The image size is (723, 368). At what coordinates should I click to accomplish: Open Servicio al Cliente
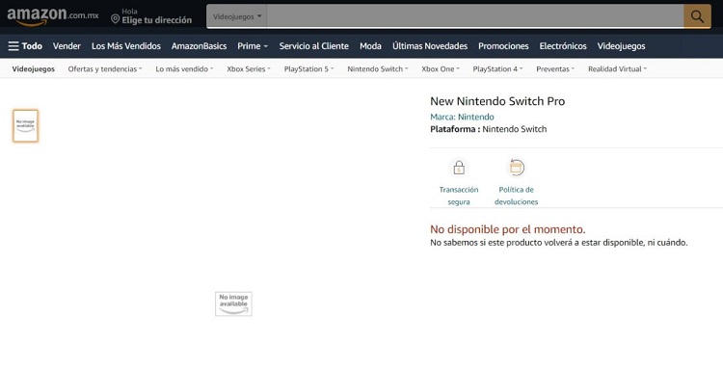pos(314,46)
